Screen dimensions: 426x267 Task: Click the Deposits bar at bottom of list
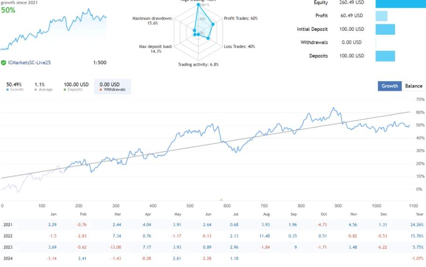[x=385, y=56]
